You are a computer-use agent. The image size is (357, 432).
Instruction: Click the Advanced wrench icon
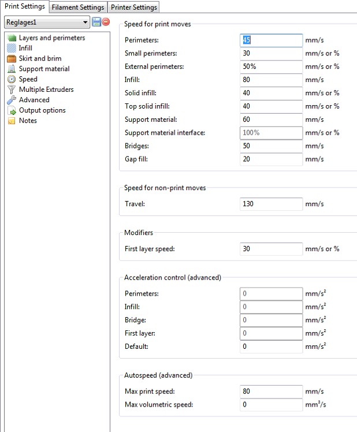11,100
